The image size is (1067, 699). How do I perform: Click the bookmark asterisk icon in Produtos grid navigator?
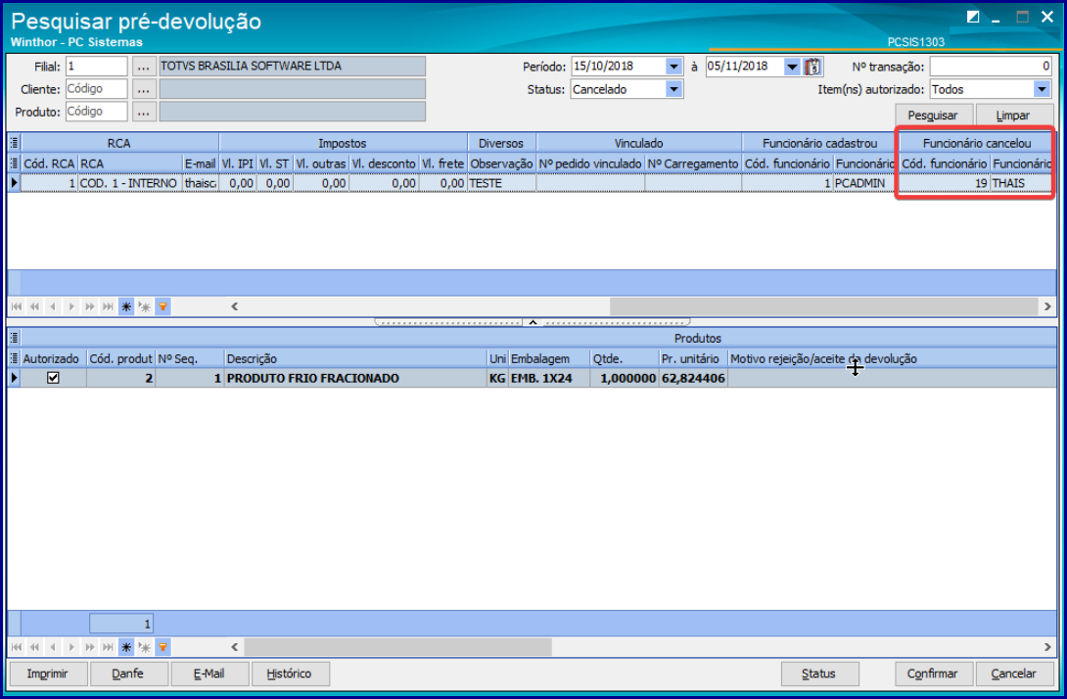(x=126, y=647)
